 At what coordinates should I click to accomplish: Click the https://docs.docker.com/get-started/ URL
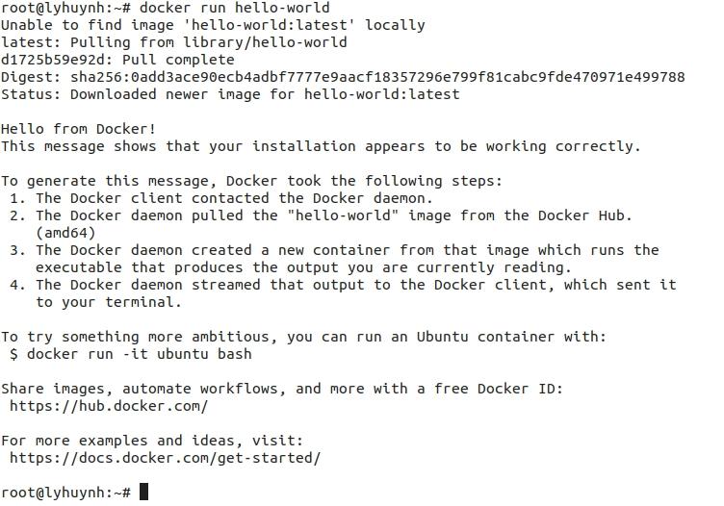165,458
